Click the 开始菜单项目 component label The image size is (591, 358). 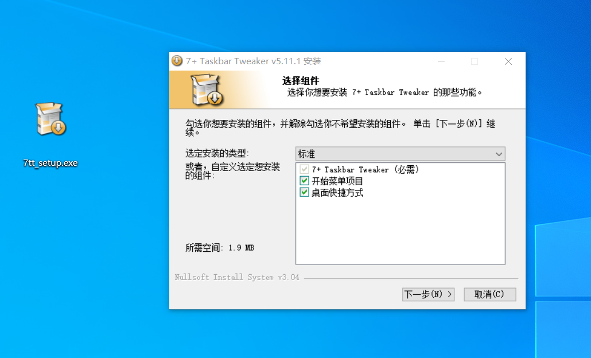point(337,181)
